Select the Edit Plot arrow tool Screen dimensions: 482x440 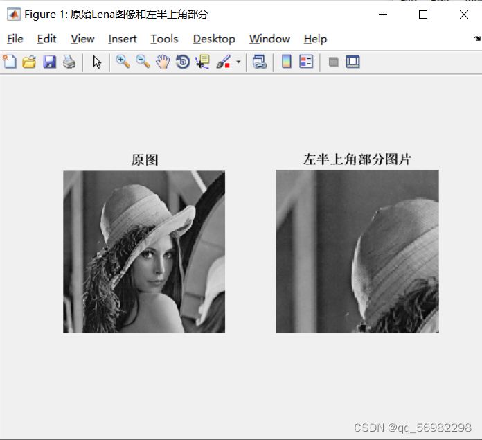(x=97, y=62)
